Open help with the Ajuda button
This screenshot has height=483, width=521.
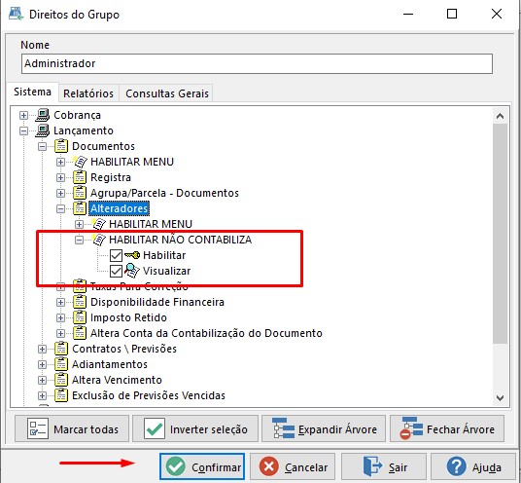point(473,466)
